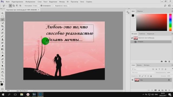Toggle Lock All padlock in lock row
The height and width of the screenshot is (97, 173).
point(151,76)
